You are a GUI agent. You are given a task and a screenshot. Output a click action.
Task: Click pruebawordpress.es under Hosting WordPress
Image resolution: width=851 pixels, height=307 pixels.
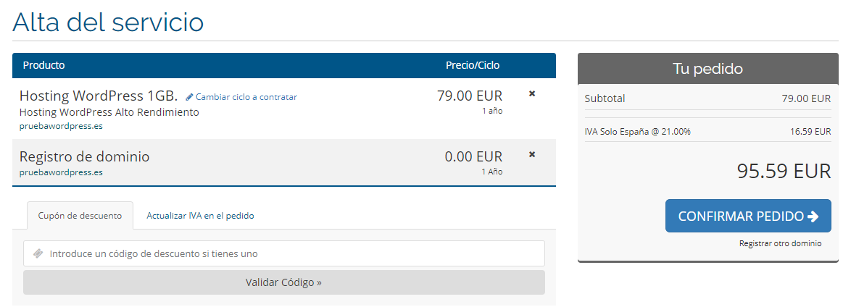click(61, 125)
